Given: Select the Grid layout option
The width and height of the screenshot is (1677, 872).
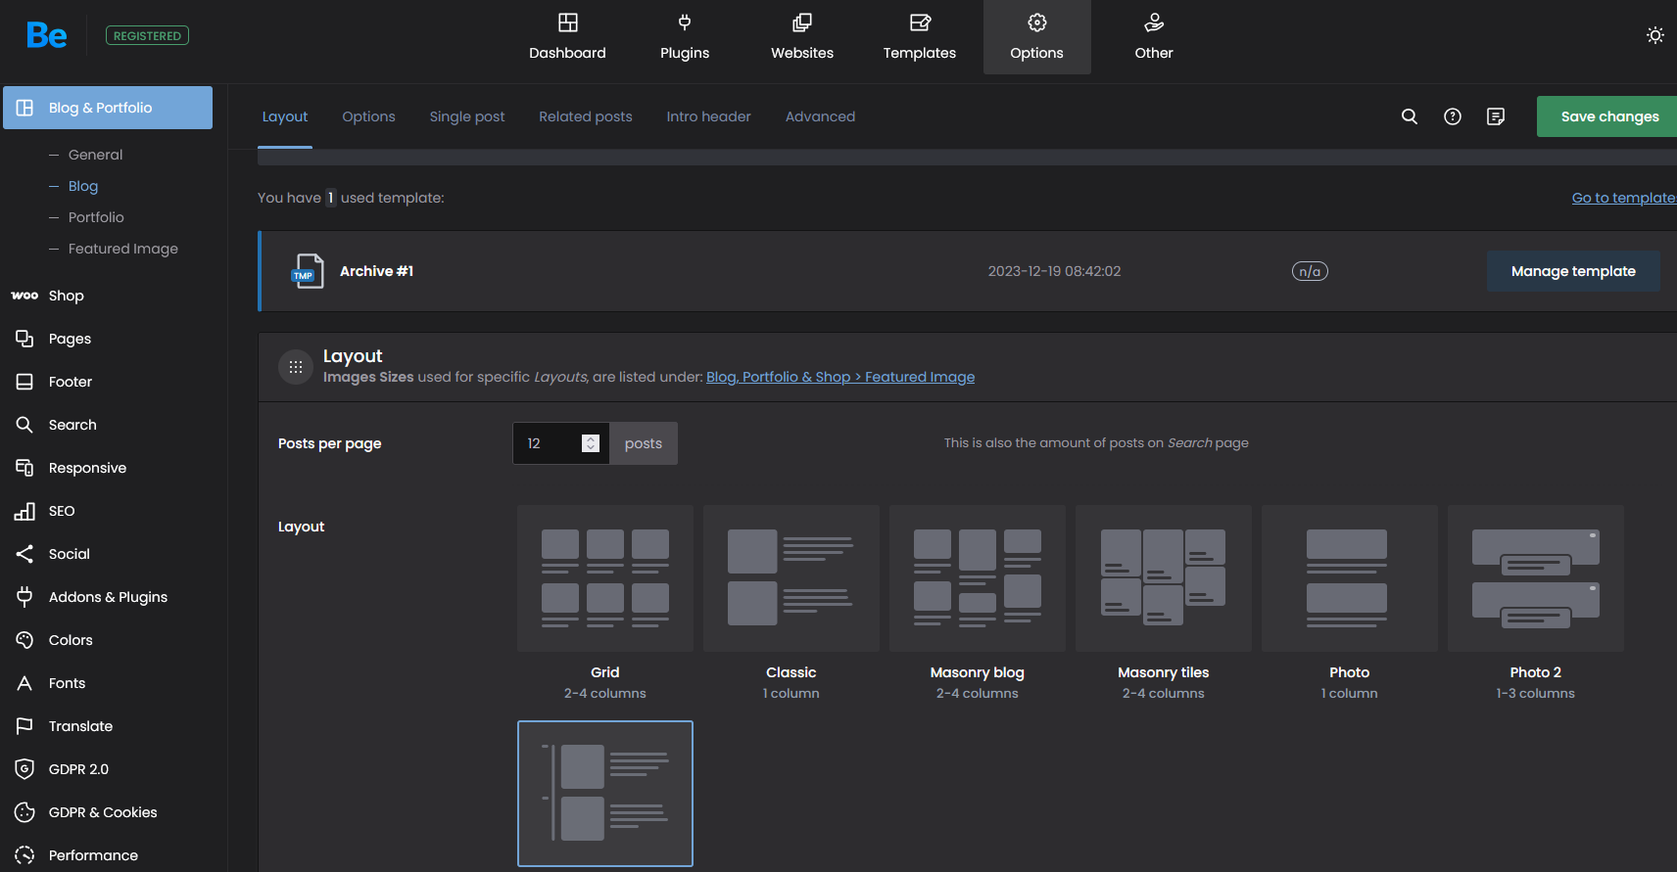Looking at the screenshot, I should click(605, 578).
